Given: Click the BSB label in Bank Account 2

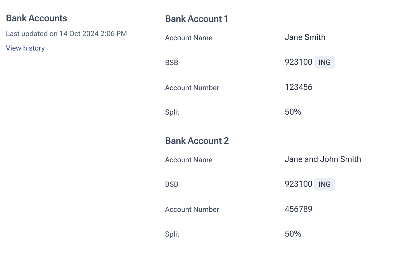Looking at the screenshot, I should (x=172, y=185).
